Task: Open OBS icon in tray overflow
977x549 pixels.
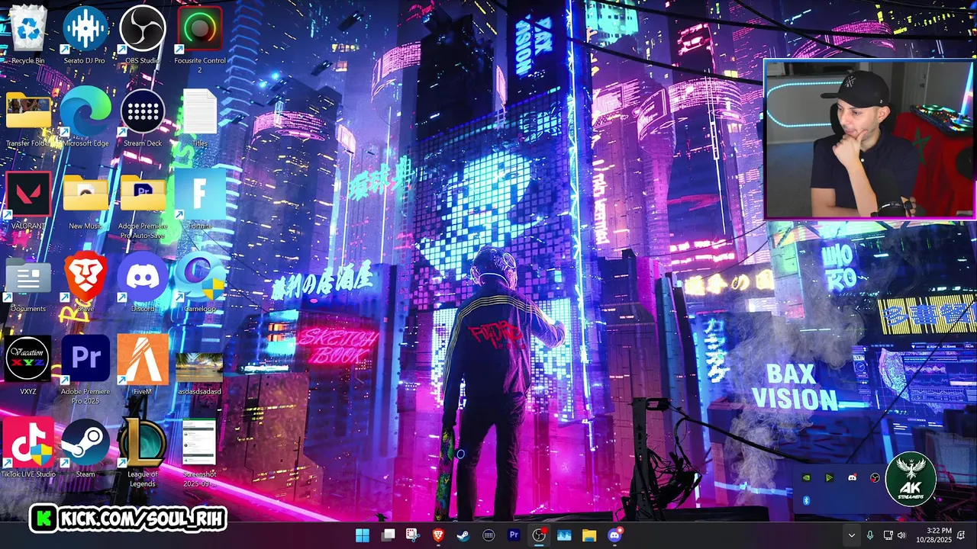Action: pyautogui.click(x=875, y=478)
